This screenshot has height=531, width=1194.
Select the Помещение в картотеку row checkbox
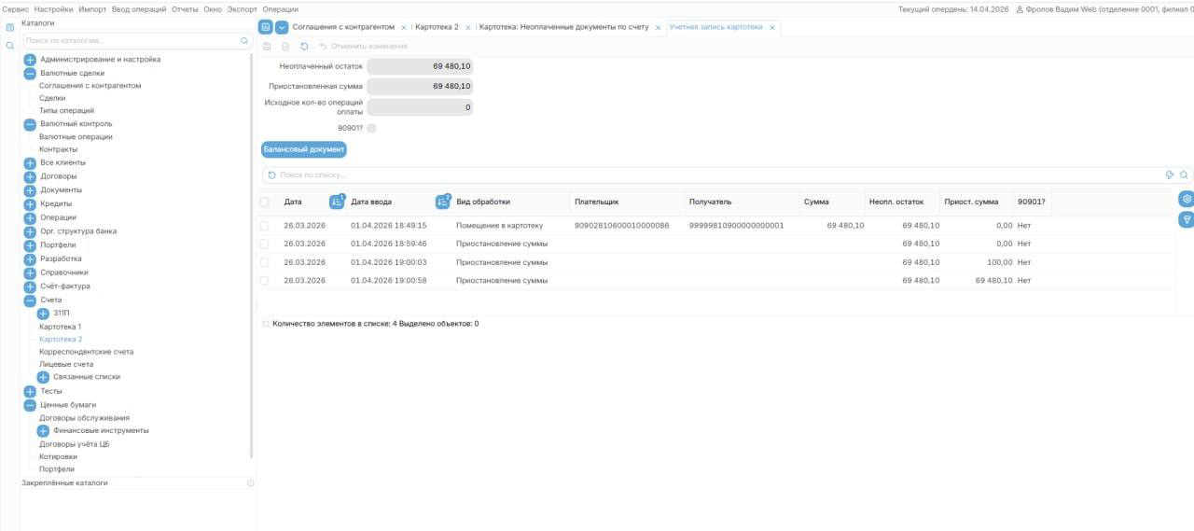(265, 226)
